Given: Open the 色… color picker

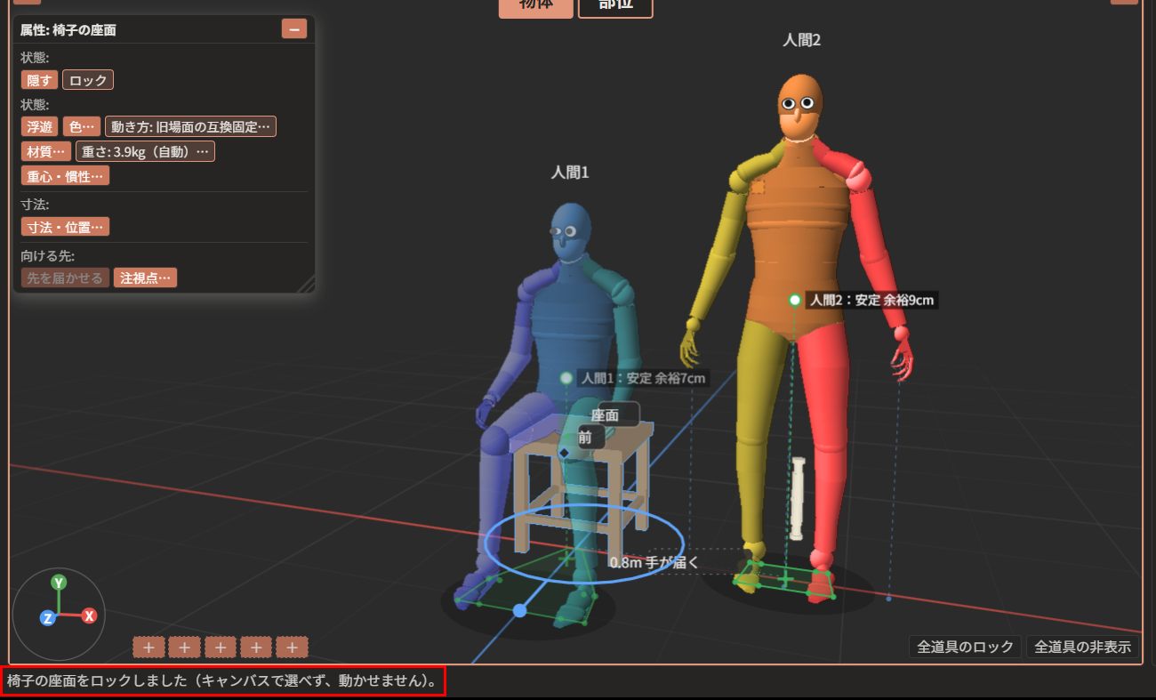Looking at the screenshot, I should tap(82, 127).
